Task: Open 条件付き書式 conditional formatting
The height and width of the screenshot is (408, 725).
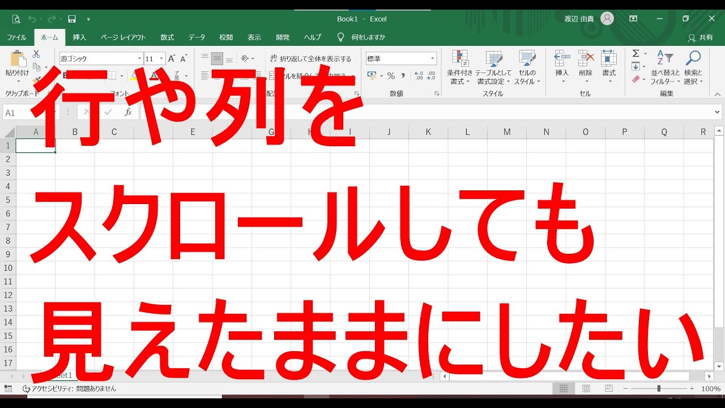Action: 459,67
